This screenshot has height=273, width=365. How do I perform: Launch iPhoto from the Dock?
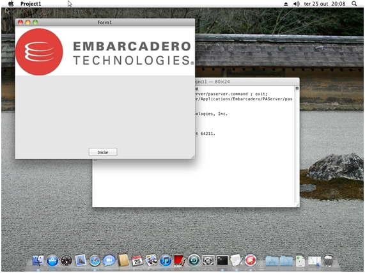(151, 260)
